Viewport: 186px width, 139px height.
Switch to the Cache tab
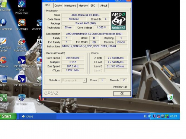(58, 6)
